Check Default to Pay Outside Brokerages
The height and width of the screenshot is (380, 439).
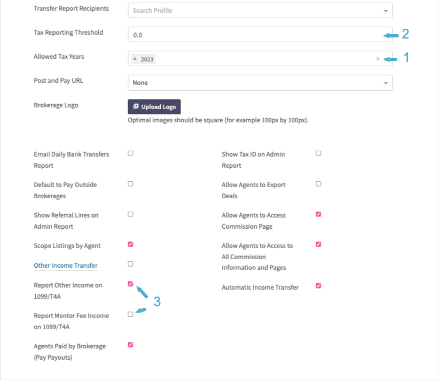pyautogui.click(x=130, y=184)
